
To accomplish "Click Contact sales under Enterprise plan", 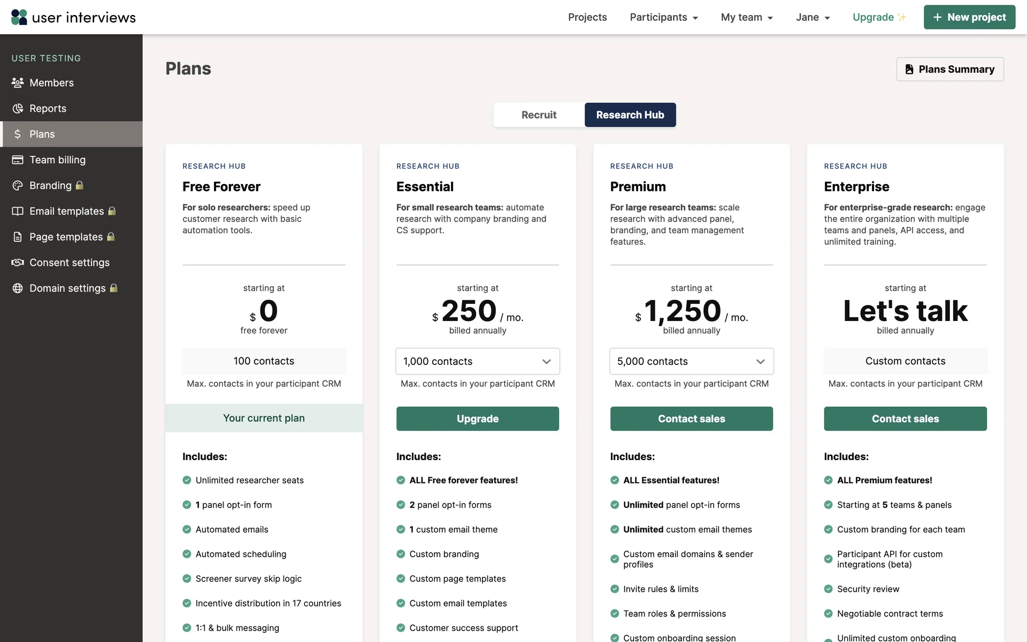I will coord(905,419).
